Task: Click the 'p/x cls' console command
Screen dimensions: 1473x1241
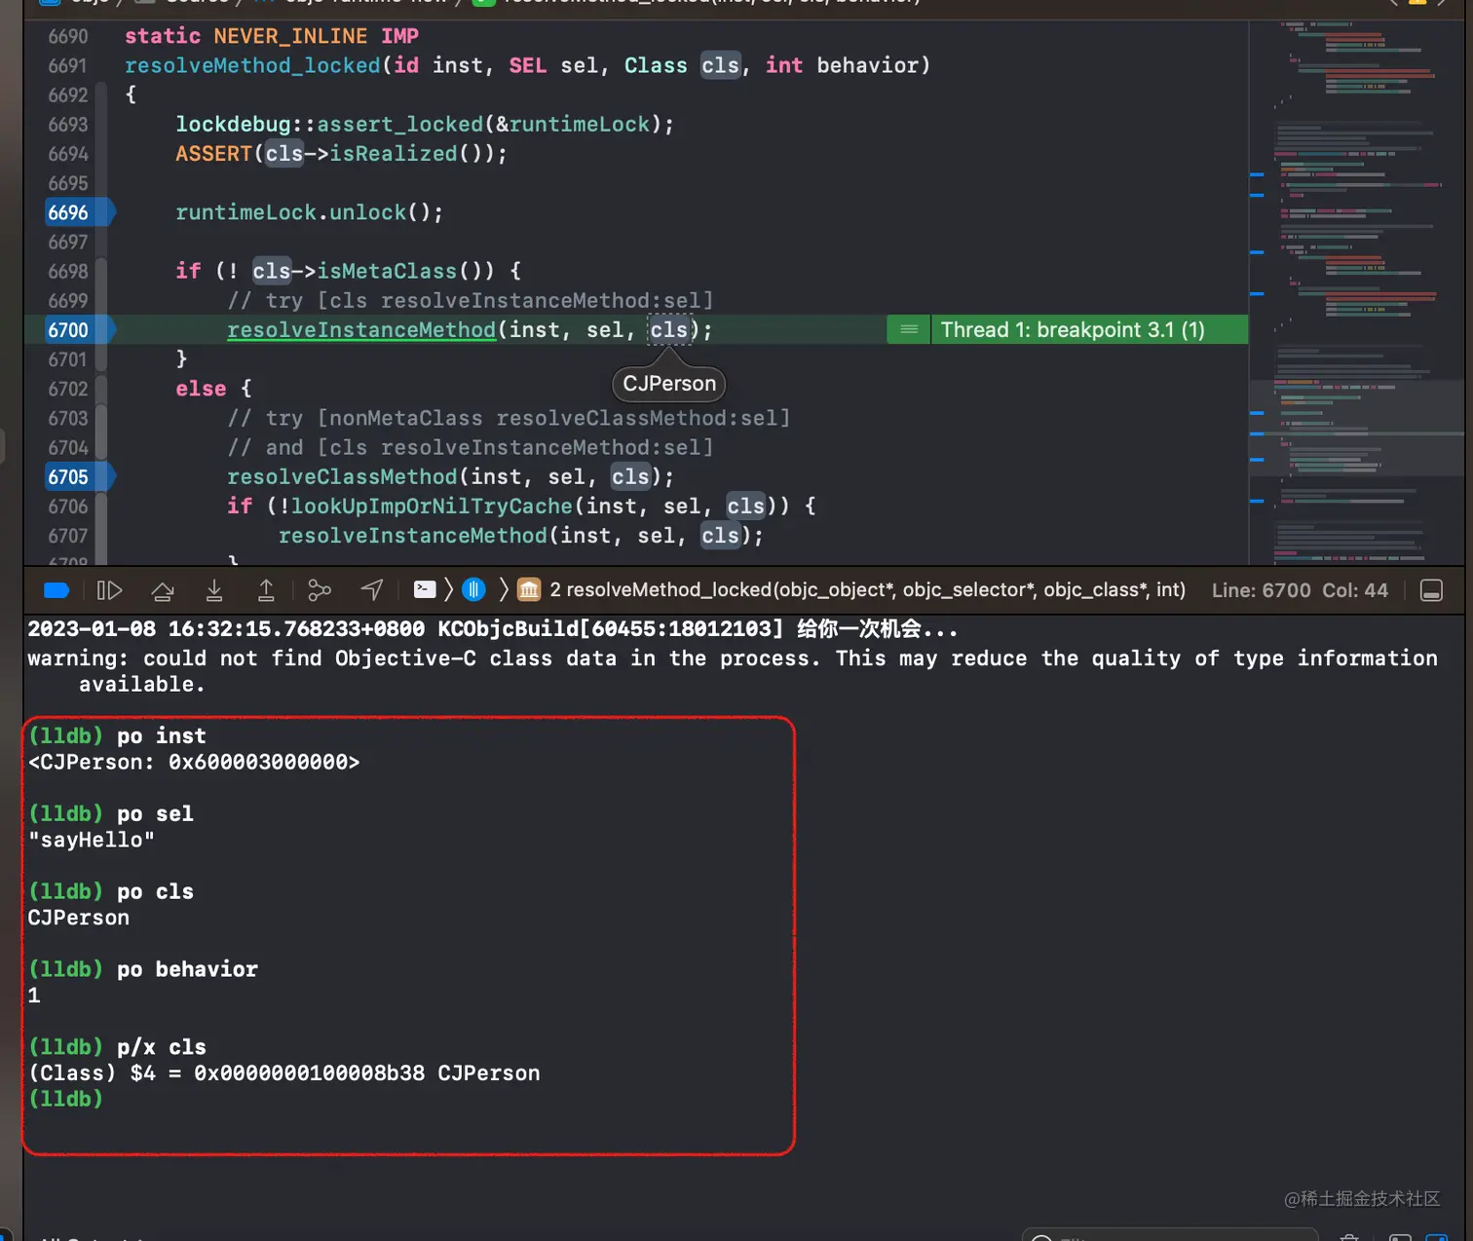Action: 162,1047
